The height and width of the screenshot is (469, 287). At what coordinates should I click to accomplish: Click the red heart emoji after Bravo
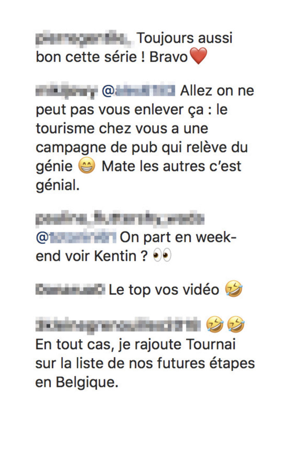click(x=198, y=56)
